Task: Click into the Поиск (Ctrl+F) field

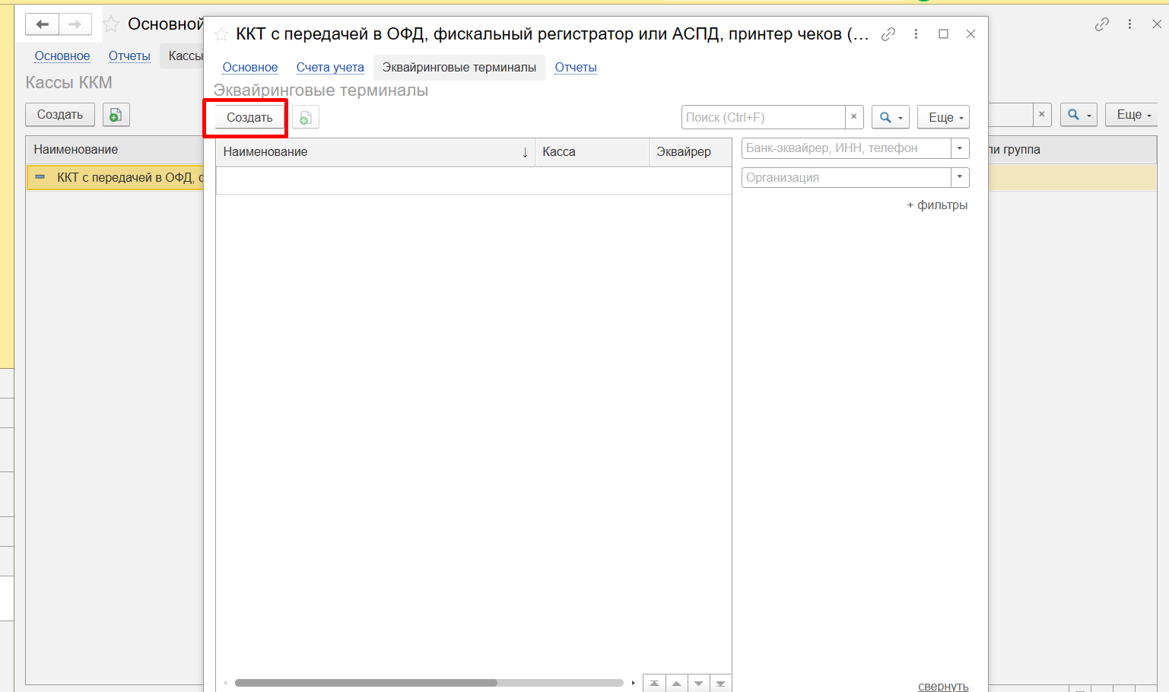Action: click(762, 117)
